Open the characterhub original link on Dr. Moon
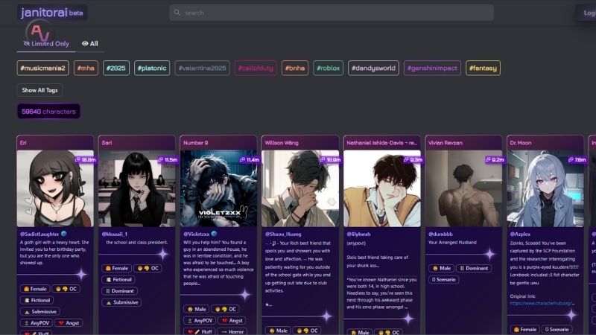The width and height of the screenshot is (596, 335). pos(542,303)
